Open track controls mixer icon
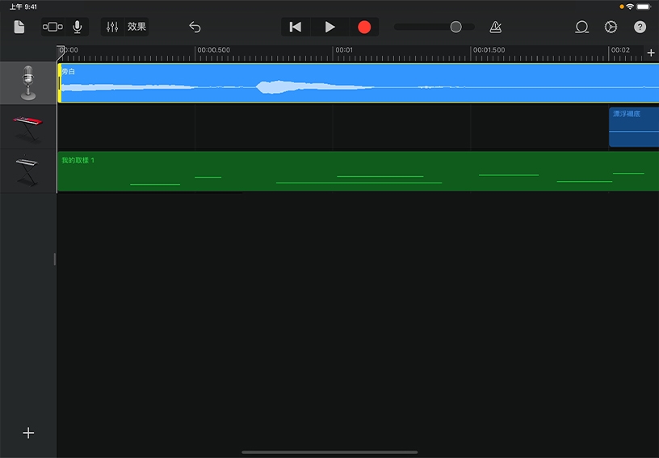The width and height of the screenshot is (659, 458). pos(112,27)
